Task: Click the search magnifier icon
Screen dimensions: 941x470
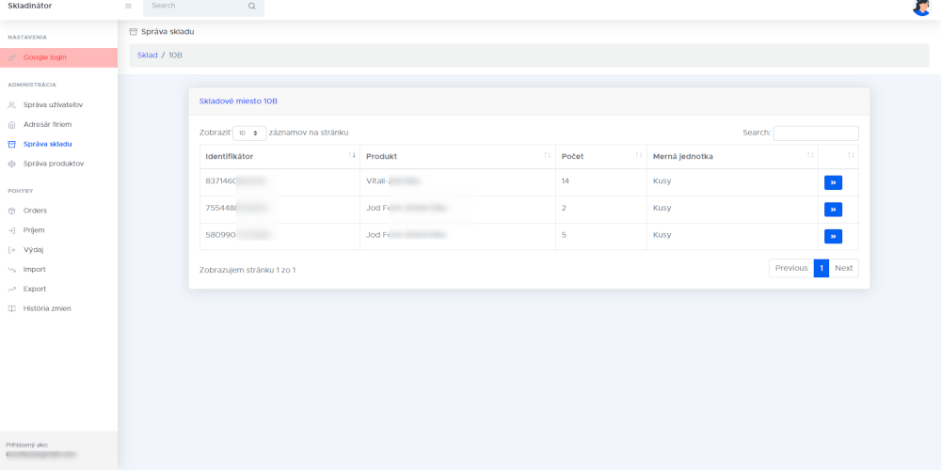Action: point(251,6)
